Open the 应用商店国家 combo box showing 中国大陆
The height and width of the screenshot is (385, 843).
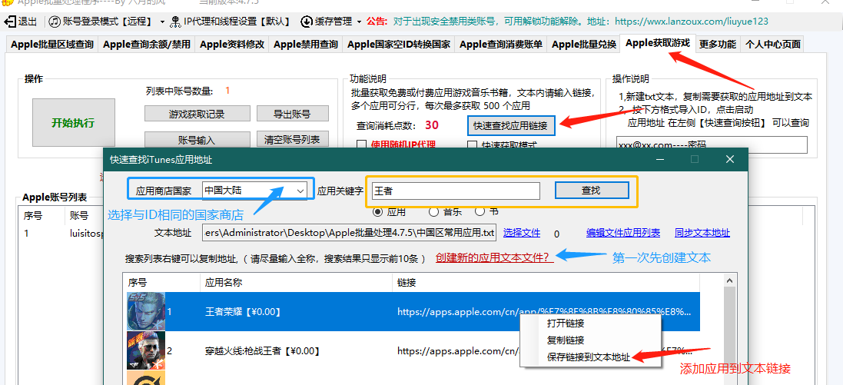click(x=254, y=191)
